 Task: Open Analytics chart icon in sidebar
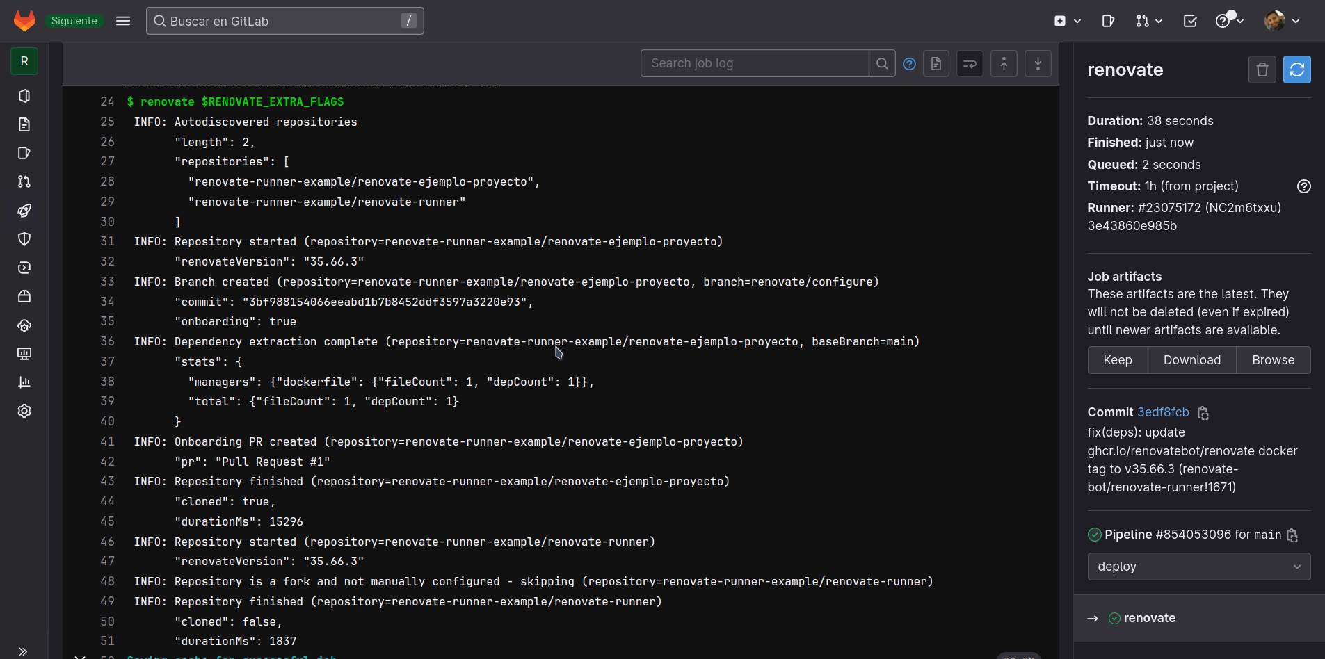pyautogui.click(x=24, y=382)
